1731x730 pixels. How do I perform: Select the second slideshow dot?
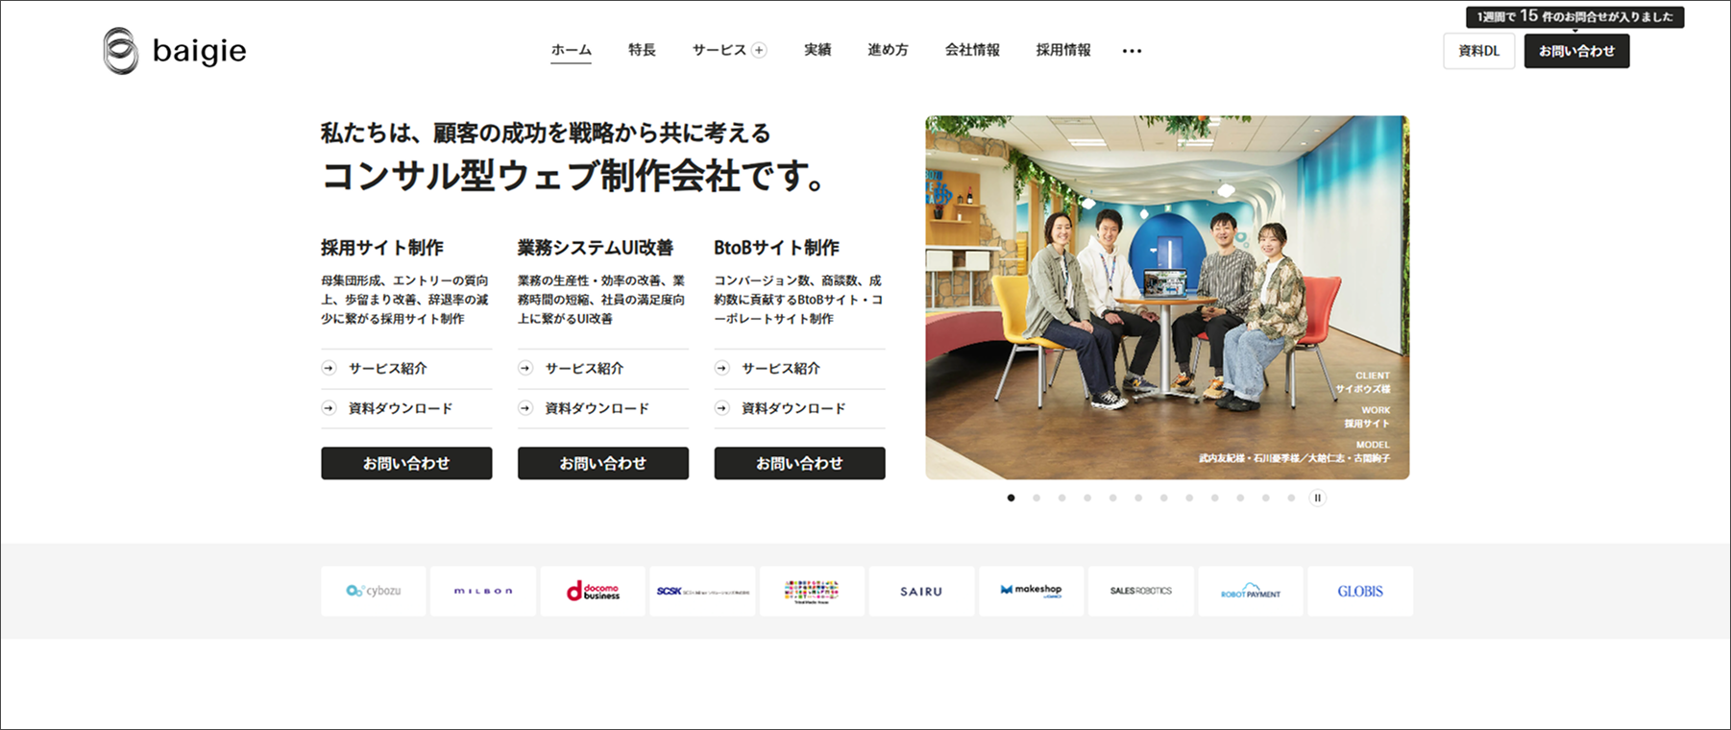[x=1036, y=498]
